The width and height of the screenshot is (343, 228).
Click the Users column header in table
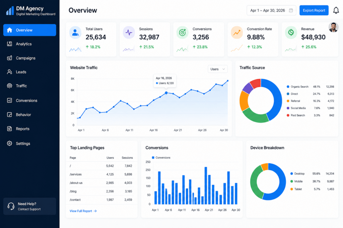110,158
